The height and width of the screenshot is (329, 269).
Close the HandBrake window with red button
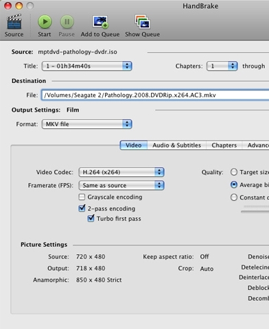(x=8, y=5)
